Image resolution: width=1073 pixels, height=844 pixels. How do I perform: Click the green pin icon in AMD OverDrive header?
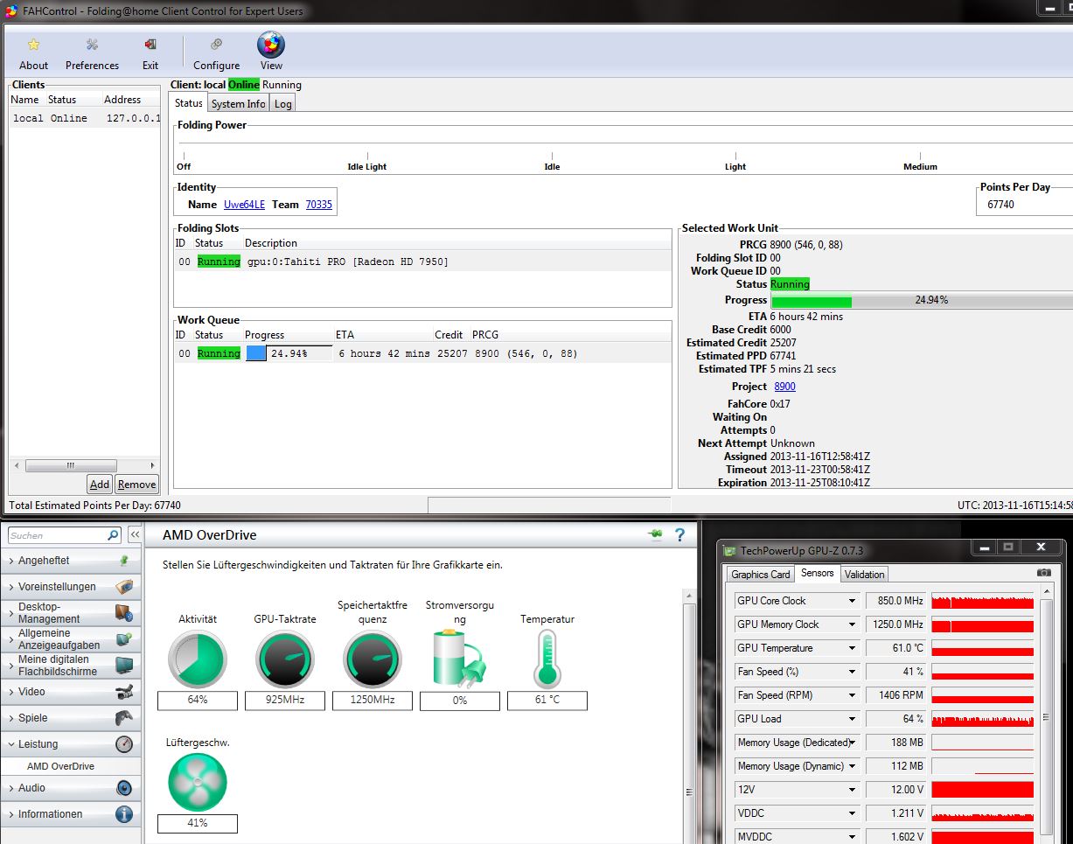[655, 534]
